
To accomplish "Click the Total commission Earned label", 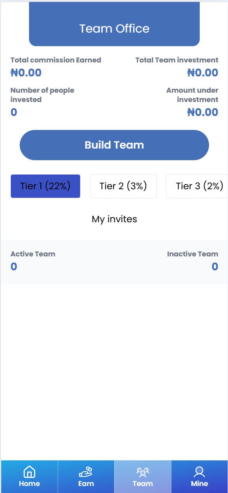I will (56, 60).
